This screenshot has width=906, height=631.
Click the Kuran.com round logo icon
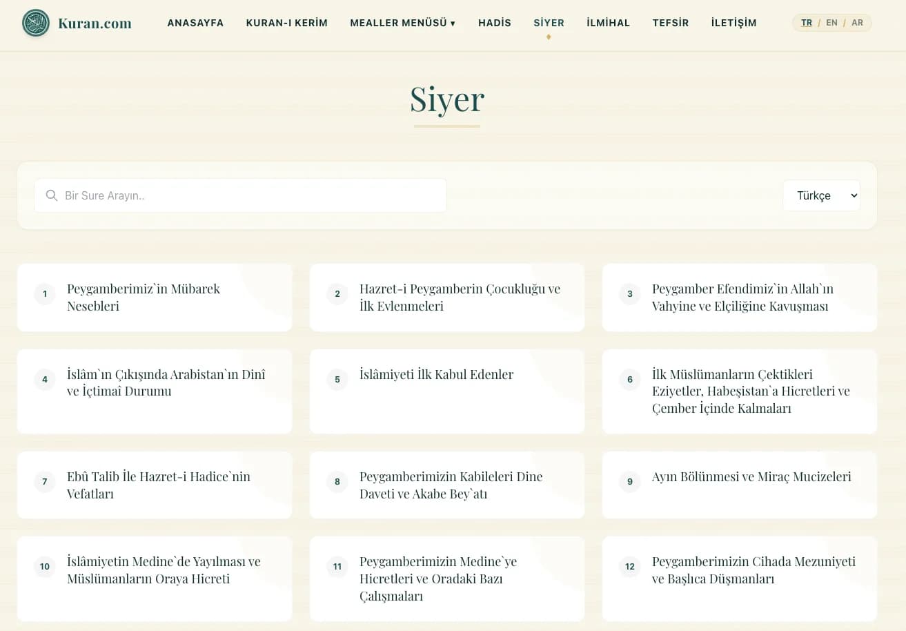point(36,23)
